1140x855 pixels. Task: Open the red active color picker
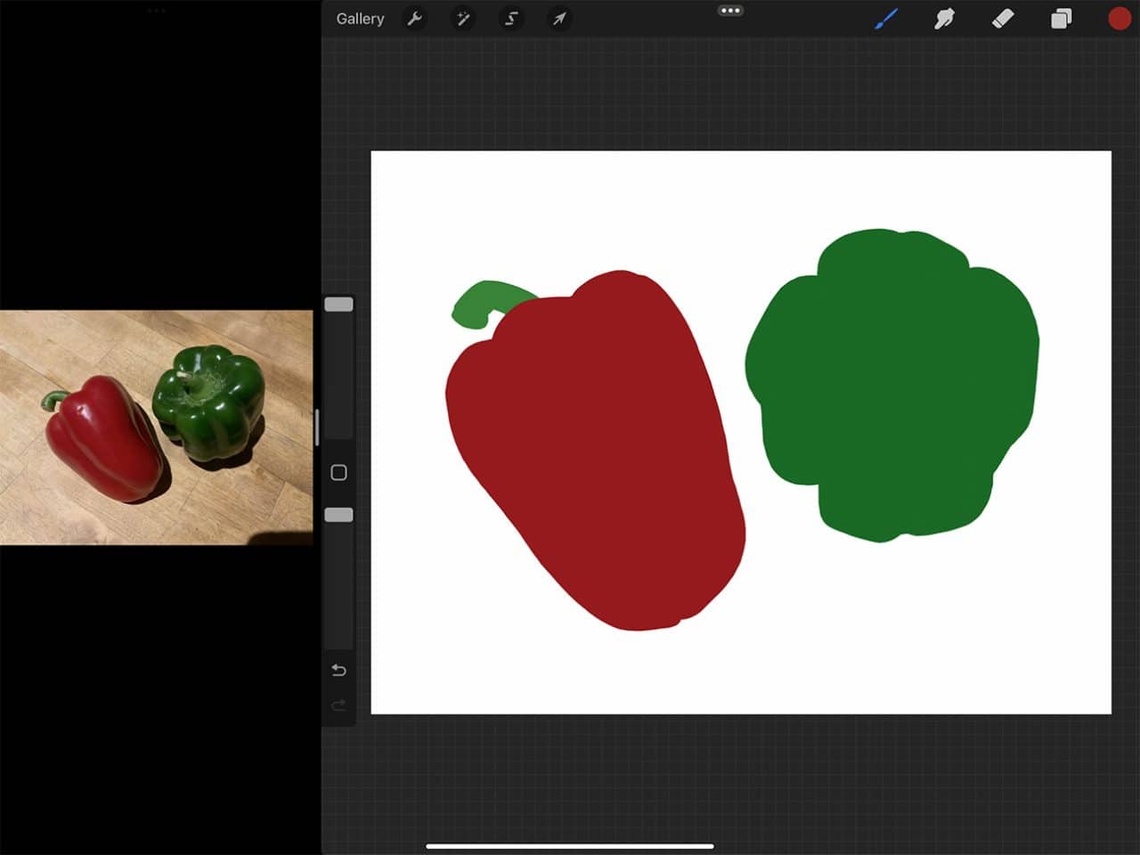pyautogui.click(x=1119, y=19)
